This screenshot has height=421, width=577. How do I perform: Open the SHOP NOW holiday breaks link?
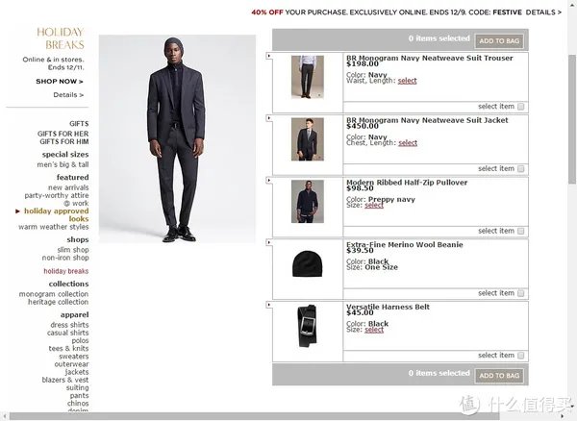60,82
